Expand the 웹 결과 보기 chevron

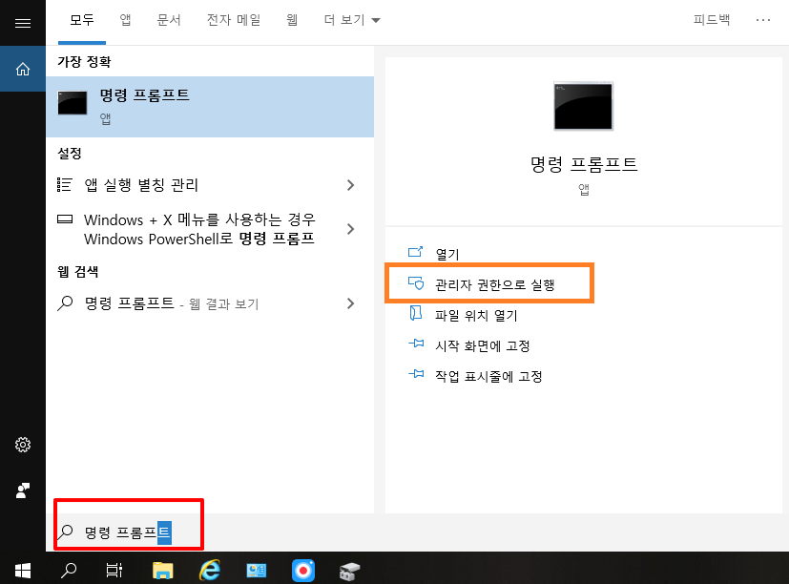coord(351,303)
